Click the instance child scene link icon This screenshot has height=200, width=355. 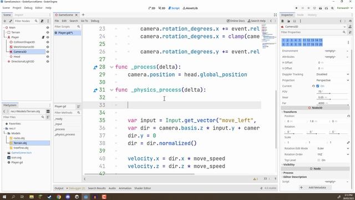(x=11, y=21)
